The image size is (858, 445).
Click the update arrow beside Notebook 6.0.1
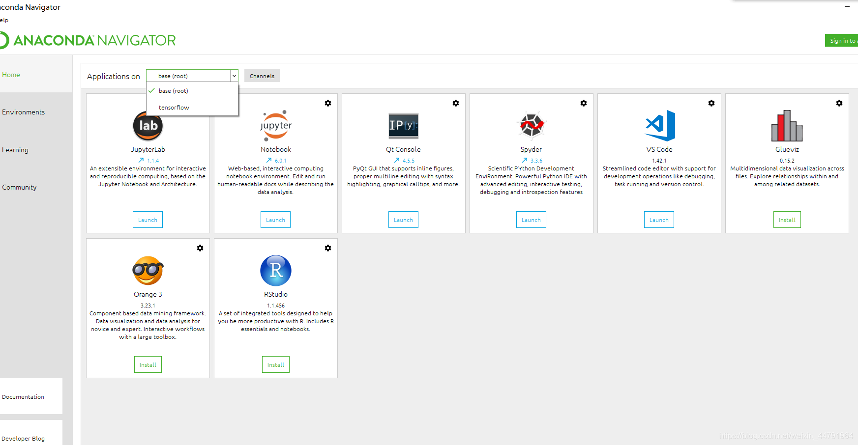(x=269, y=160)
